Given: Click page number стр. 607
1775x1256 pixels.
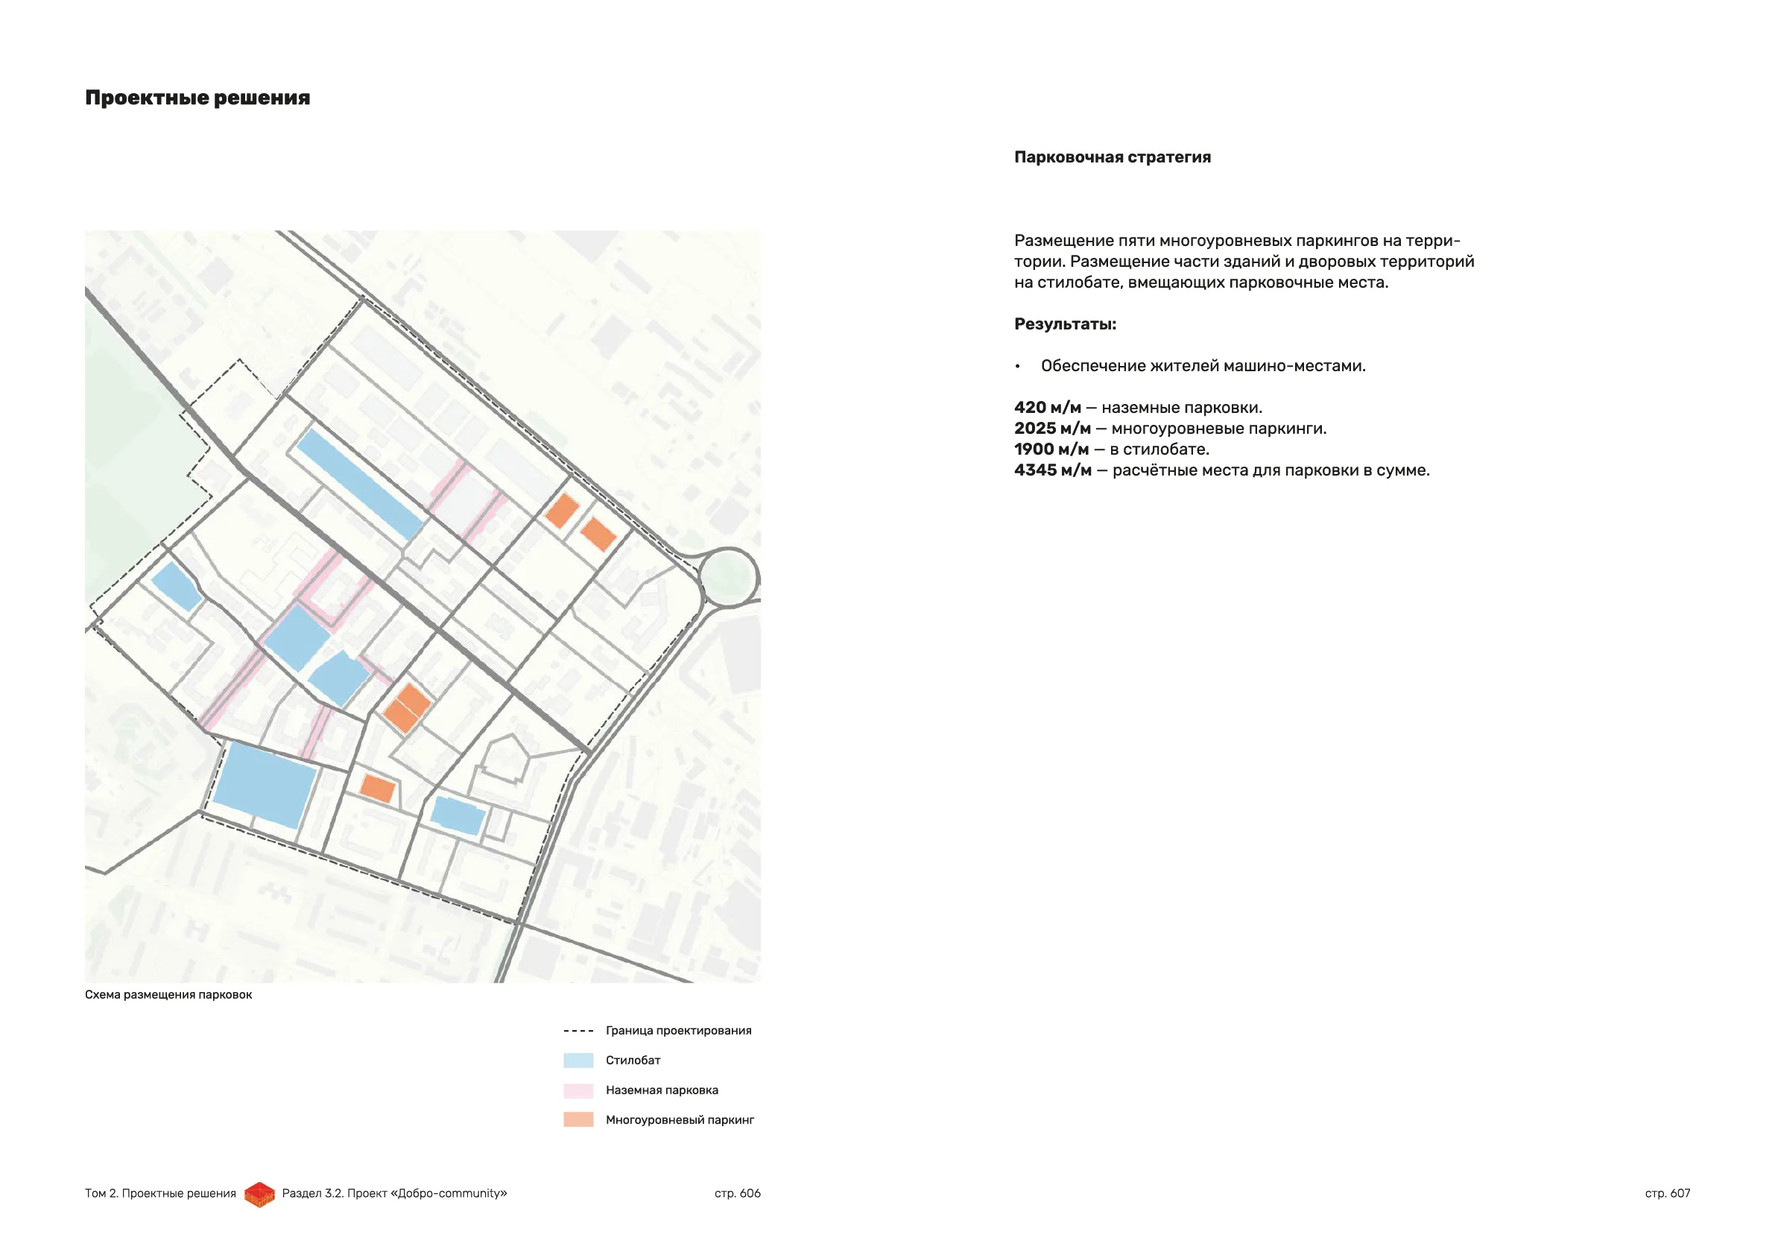Looking at the screenshot, I should tap(1667, 1193).
